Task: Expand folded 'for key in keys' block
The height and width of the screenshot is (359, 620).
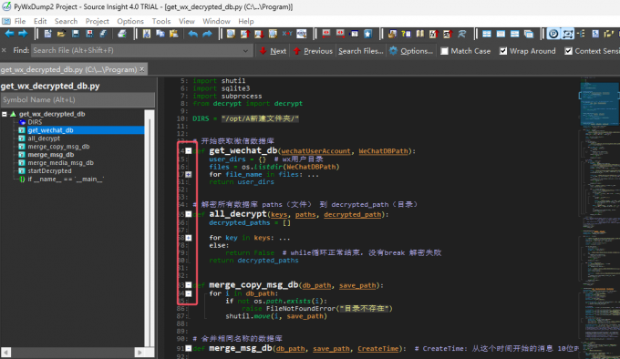Action: [x=189, y=238]
